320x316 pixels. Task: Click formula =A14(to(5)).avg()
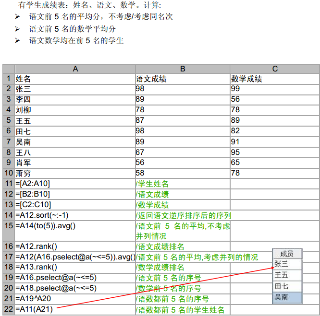pos(75,231)
